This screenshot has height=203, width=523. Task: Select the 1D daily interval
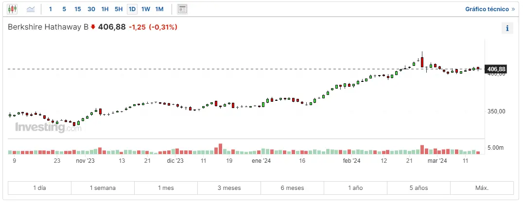tap(132, 9)
